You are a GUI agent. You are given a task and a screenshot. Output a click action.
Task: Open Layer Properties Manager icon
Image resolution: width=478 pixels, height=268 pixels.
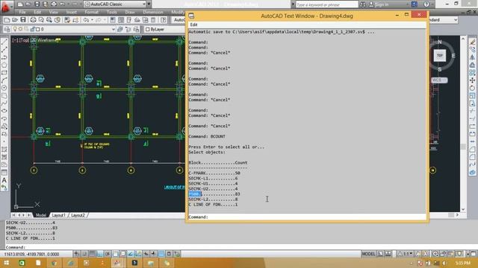(7, 29)
